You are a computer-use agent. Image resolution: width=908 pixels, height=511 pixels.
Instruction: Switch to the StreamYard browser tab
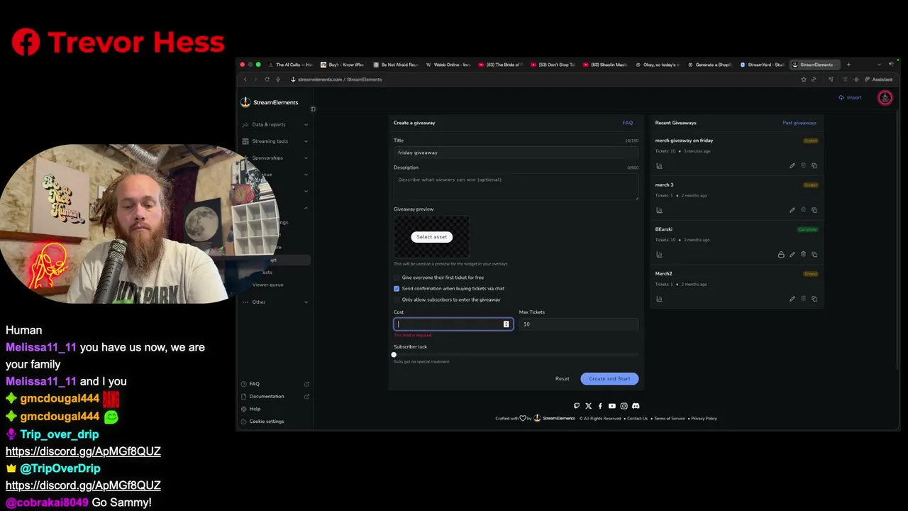[763, 65]
